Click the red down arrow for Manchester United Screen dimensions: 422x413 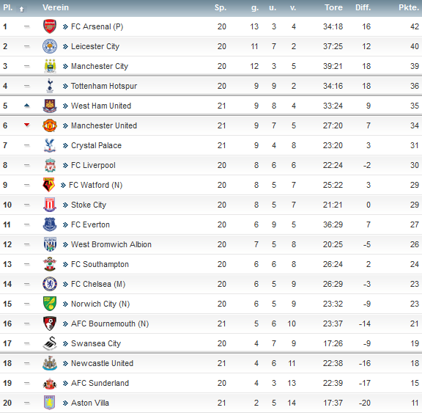point(26,125)
